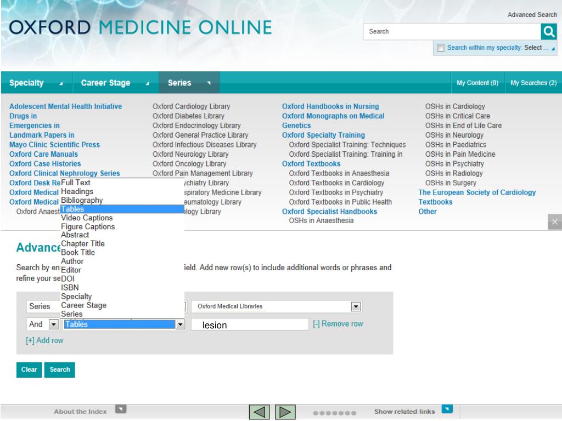Screen dimensions: 562x421
Task: Open the Career Stage menu
Action: click(x=115, y=83)
